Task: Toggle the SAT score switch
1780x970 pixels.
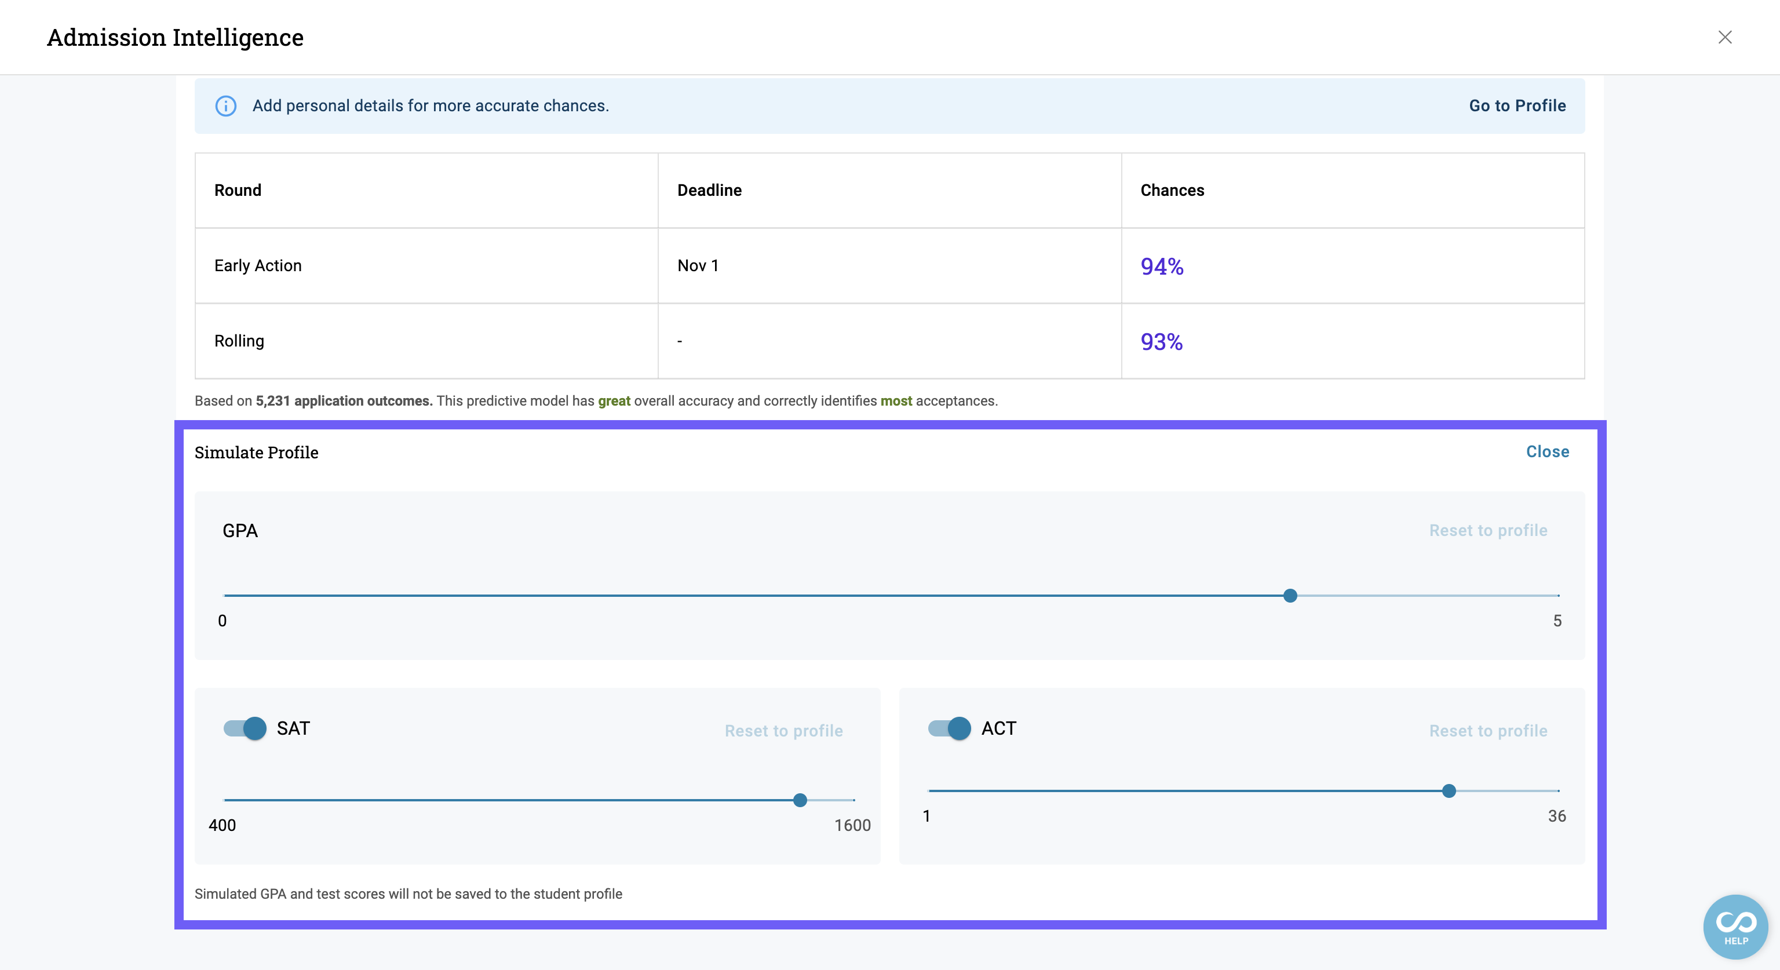Action: [x=245, y=728]
